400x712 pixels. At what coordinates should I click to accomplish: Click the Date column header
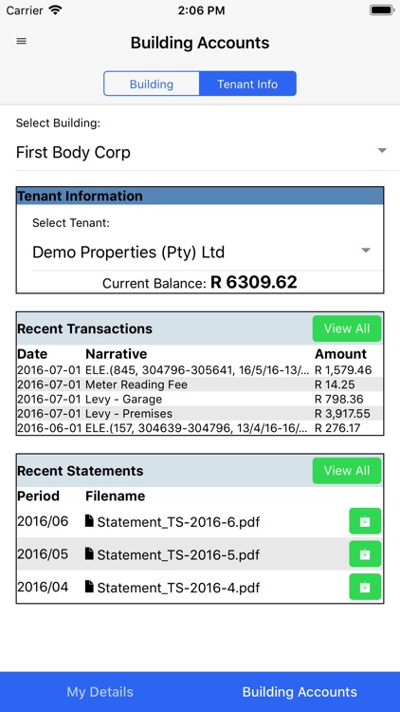click(32, 354)
